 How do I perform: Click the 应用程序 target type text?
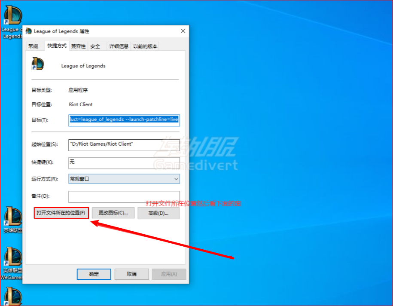click(78, 90)
